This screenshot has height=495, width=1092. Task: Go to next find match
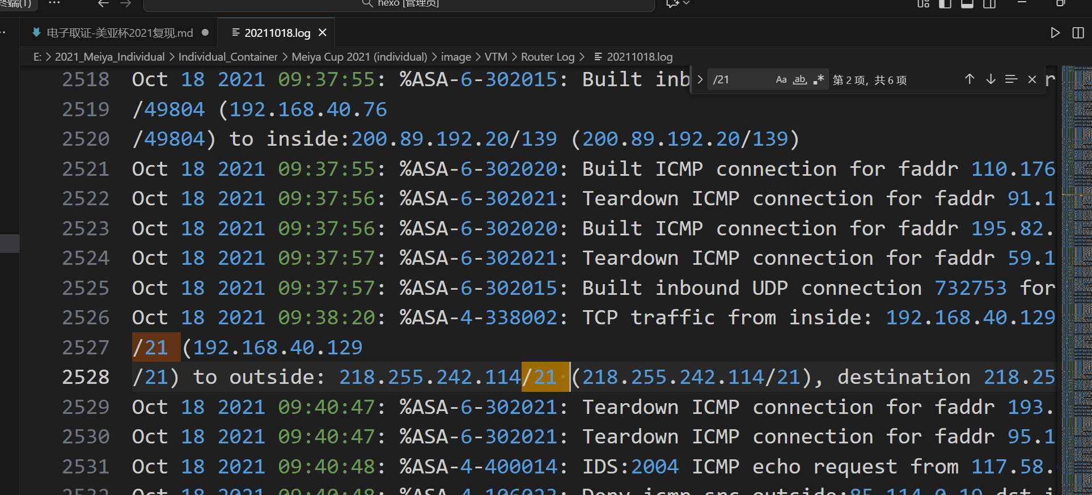click(x=991, y=79)
